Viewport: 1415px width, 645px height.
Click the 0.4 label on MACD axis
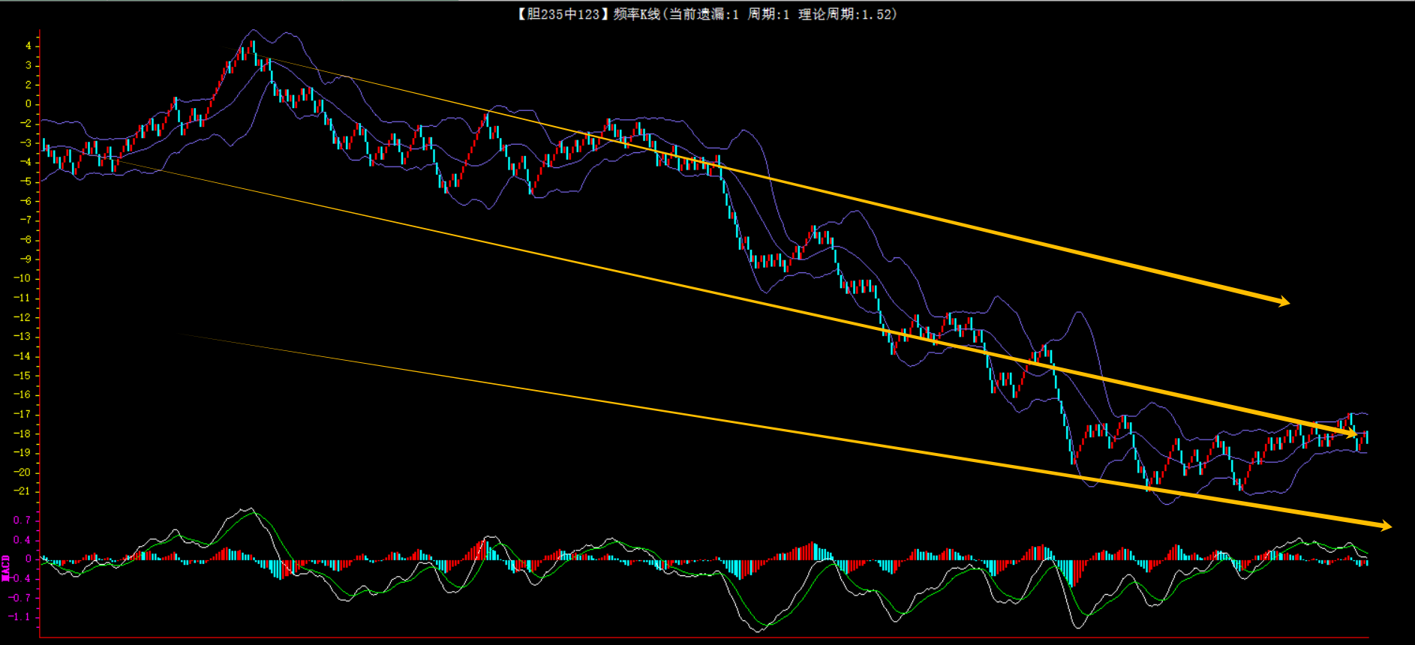[x=22, y=540]
